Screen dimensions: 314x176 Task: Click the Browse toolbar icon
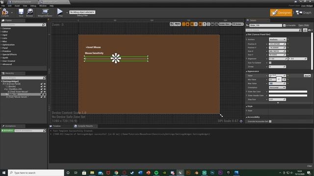coord(29,12)
